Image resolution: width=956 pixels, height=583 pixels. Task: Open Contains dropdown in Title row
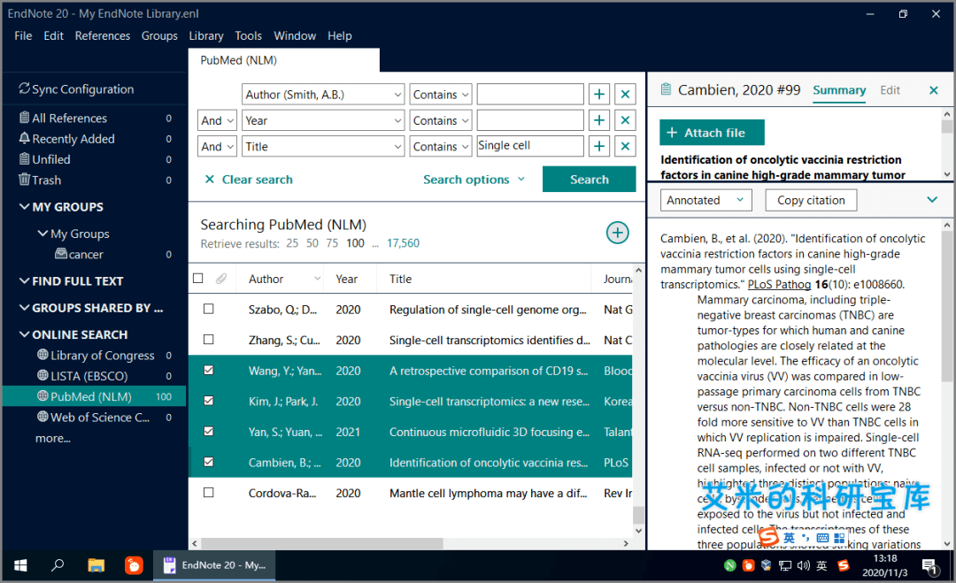tap(441, 146)
